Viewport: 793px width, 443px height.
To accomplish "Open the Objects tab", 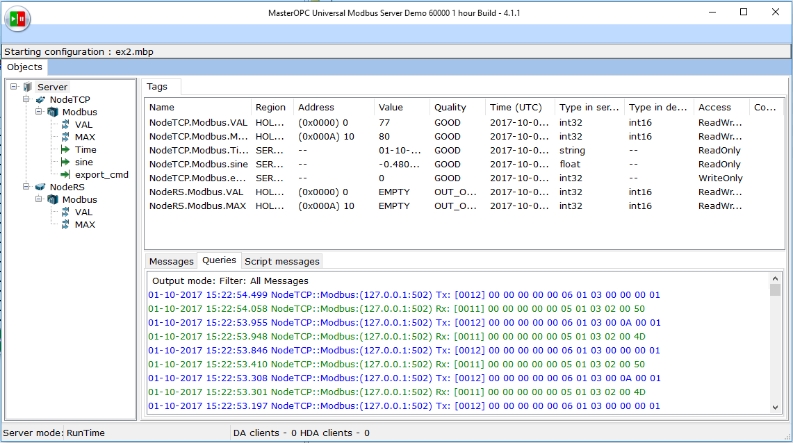I will coord(24,67).
